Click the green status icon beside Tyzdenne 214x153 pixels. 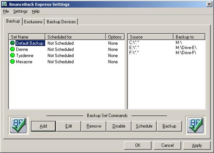(x=12, y=55)
